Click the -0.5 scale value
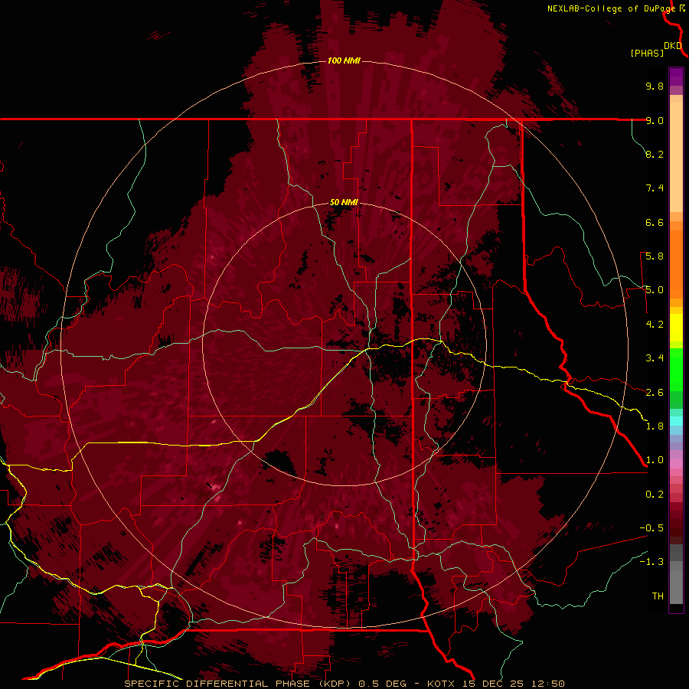 [651, 528]
